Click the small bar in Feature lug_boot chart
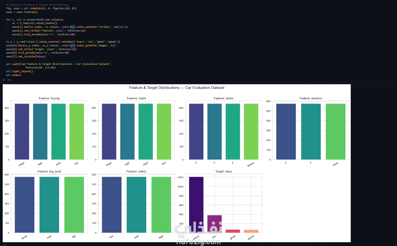The height and width of the screenshot is (246, 397). click(x=24, y=205)
